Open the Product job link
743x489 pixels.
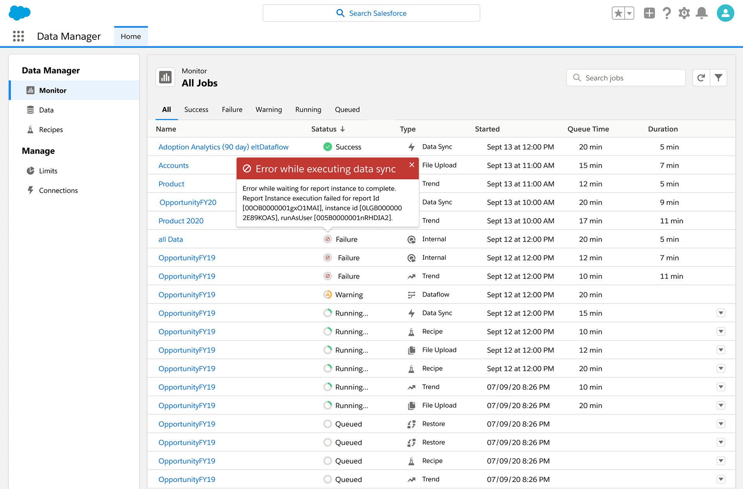tap(171, 184)
